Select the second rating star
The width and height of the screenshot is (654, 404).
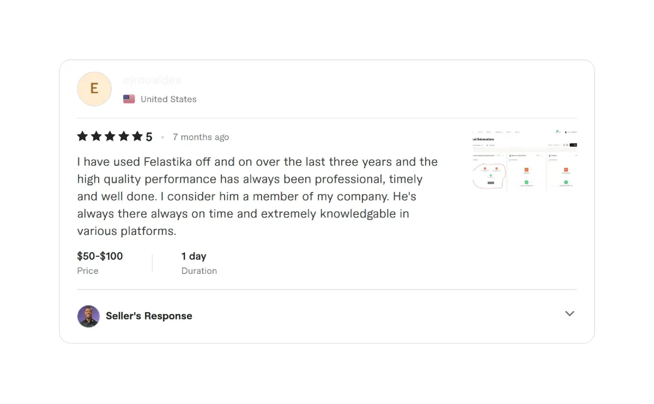point(96,136)
